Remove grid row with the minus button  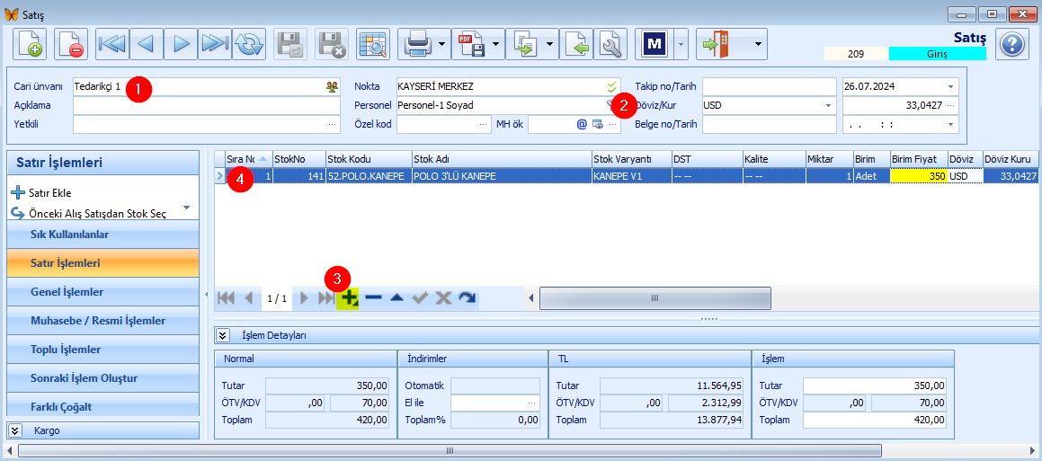tap(373, 298)
